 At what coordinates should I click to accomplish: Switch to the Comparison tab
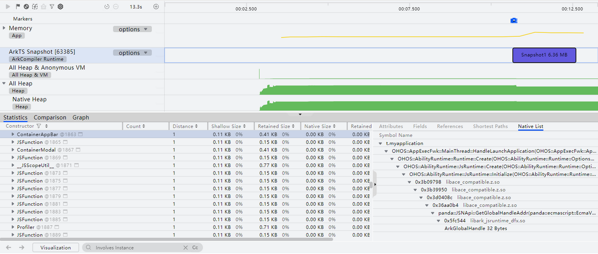pos(50,118)
